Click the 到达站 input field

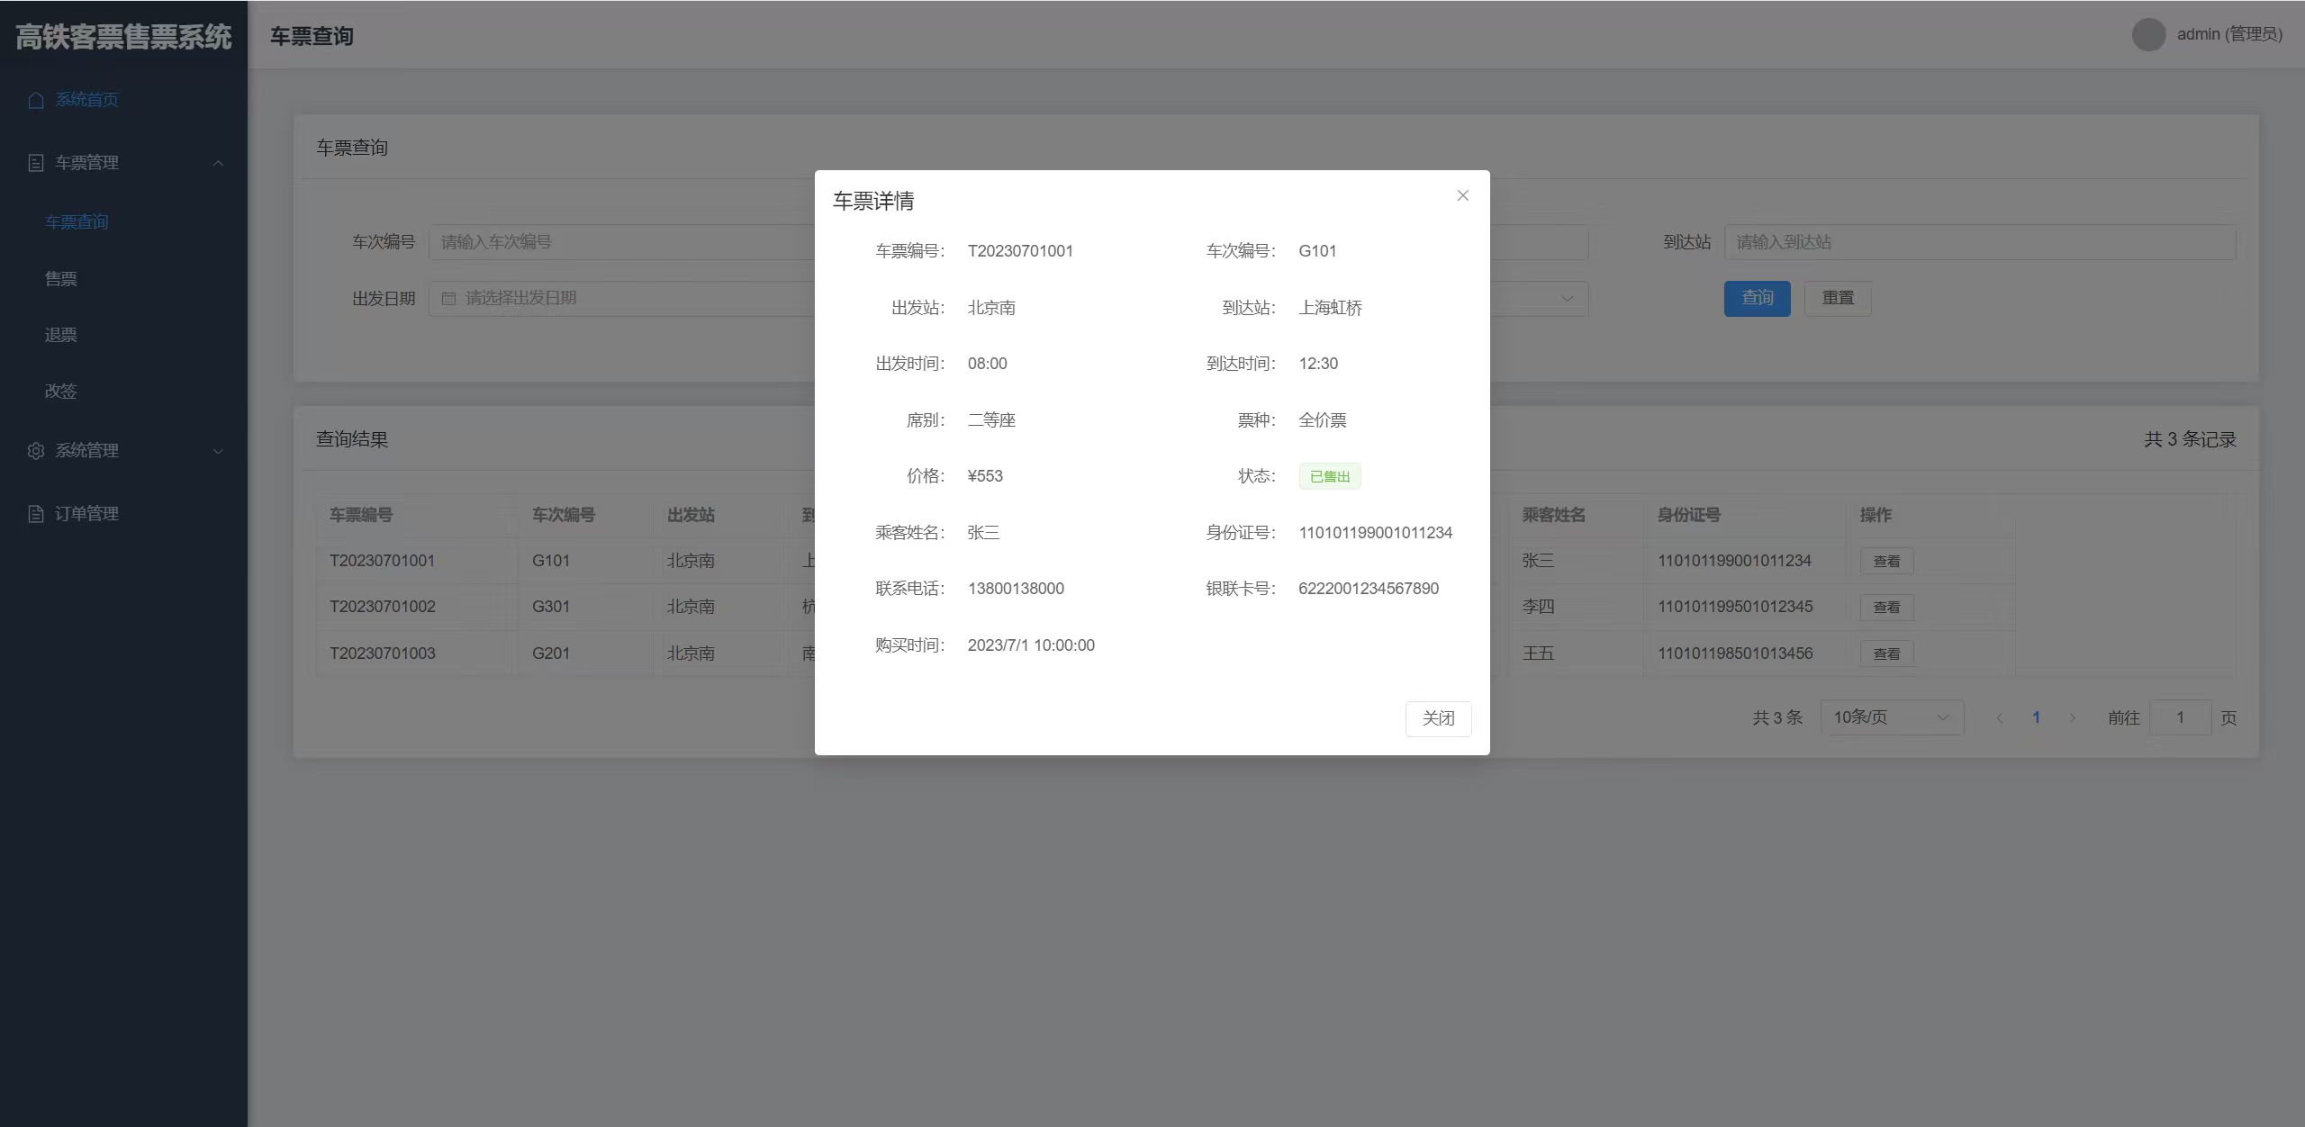1979,242
